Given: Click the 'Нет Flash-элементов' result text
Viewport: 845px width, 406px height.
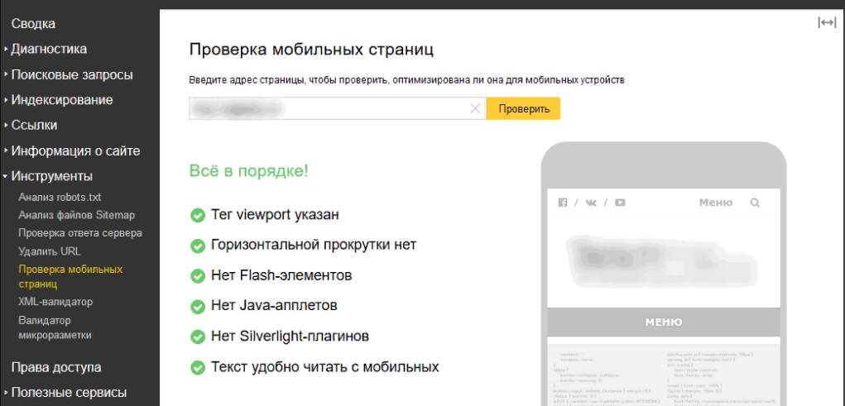Looking at the screenshot, I should tap(281, 276).
